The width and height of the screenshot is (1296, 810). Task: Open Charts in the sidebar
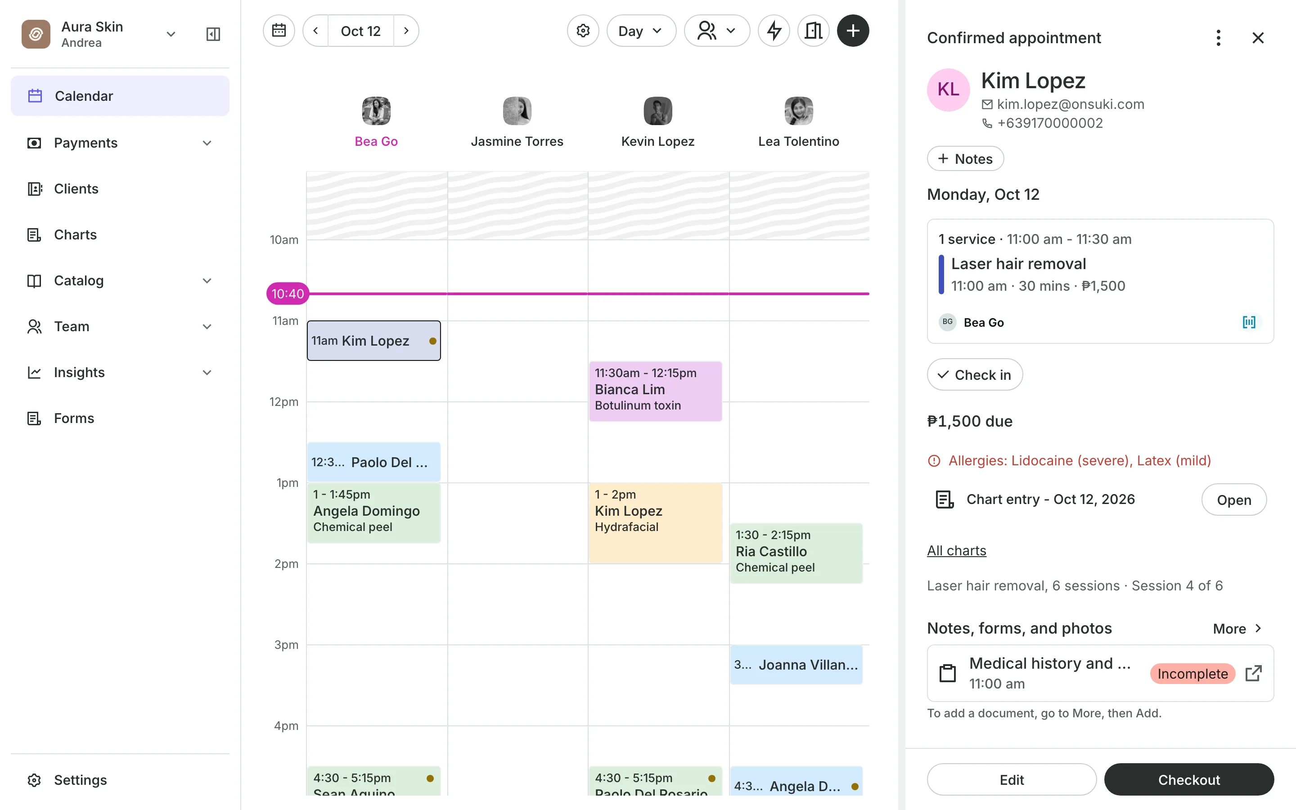pyautogui.click(x=120, y=234)
